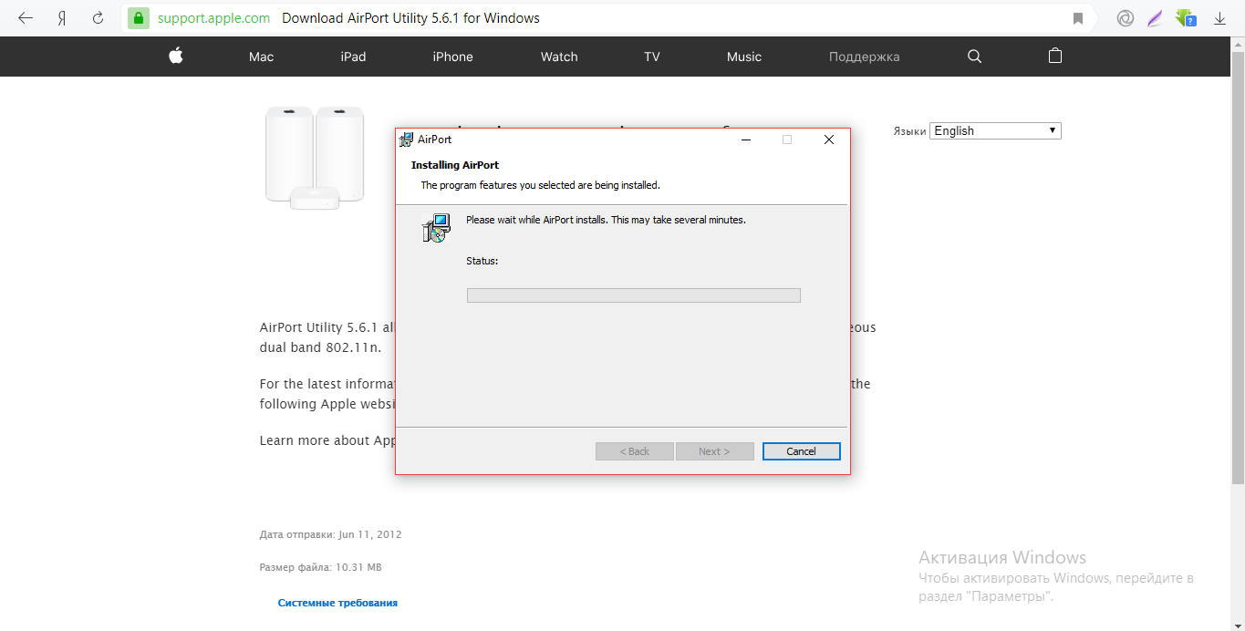Reload the page with the refresh icon
Screen dimensions: 1245x631
point(98,18)
